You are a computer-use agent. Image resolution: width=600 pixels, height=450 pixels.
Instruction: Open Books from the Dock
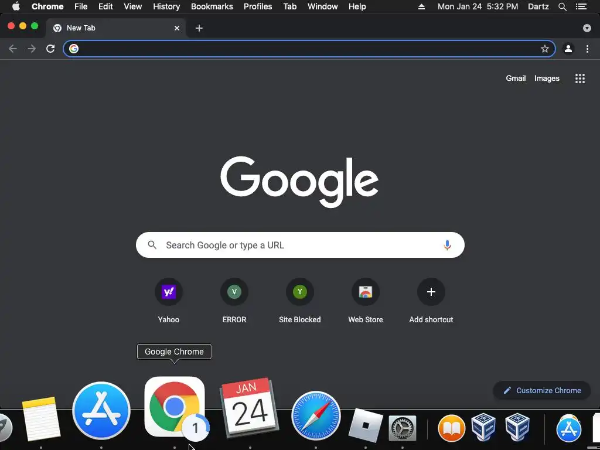[x=452, y=428]
